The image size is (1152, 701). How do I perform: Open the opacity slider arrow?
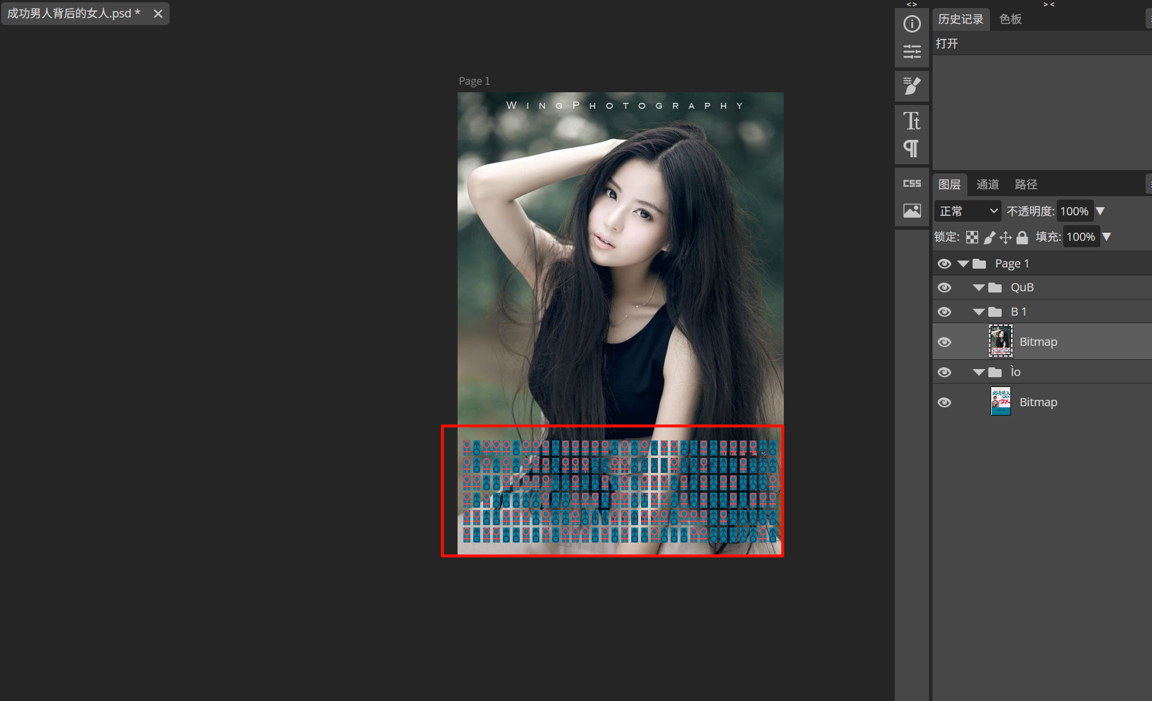pos(1100,211)
